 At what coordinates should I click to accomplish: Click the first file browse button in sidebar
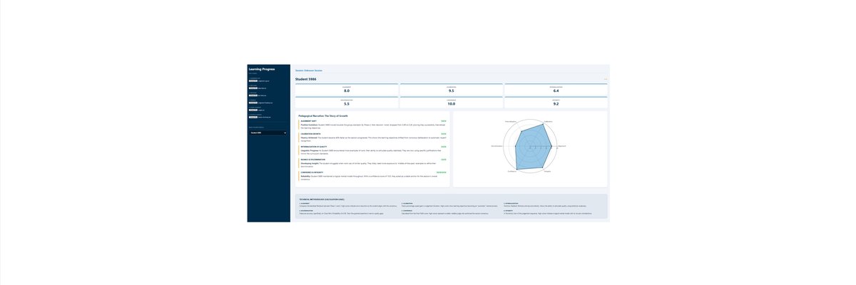(253, 81)
